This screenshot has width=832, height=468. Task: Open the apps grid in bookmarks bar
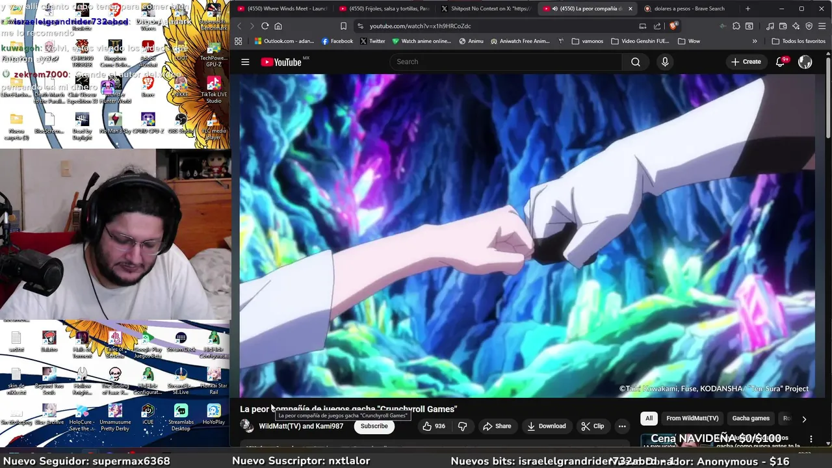(239, 41)
